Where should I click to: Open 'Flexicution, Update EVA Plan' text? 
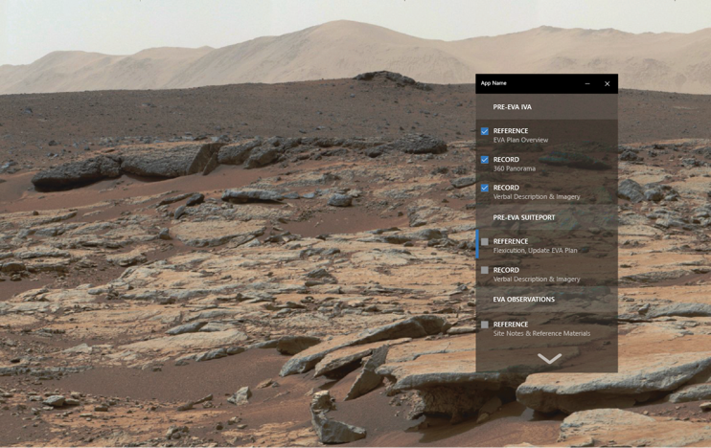(535, 251)
